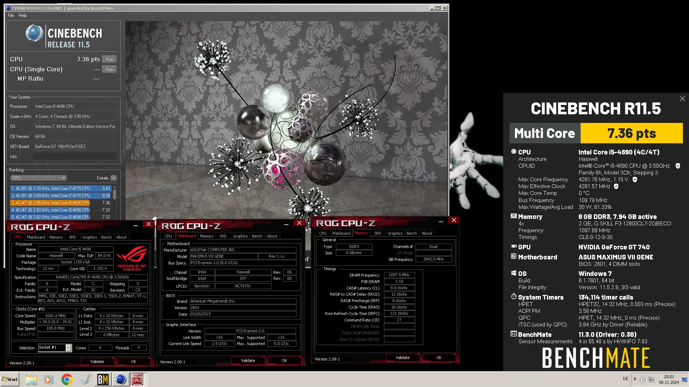Click the Max Effective Clock shield icon
The image size is (689, 387).
[616, 186]
